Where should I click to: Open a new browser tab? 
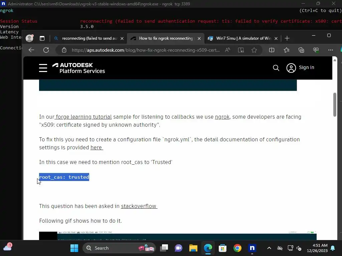tap(287, 39)
